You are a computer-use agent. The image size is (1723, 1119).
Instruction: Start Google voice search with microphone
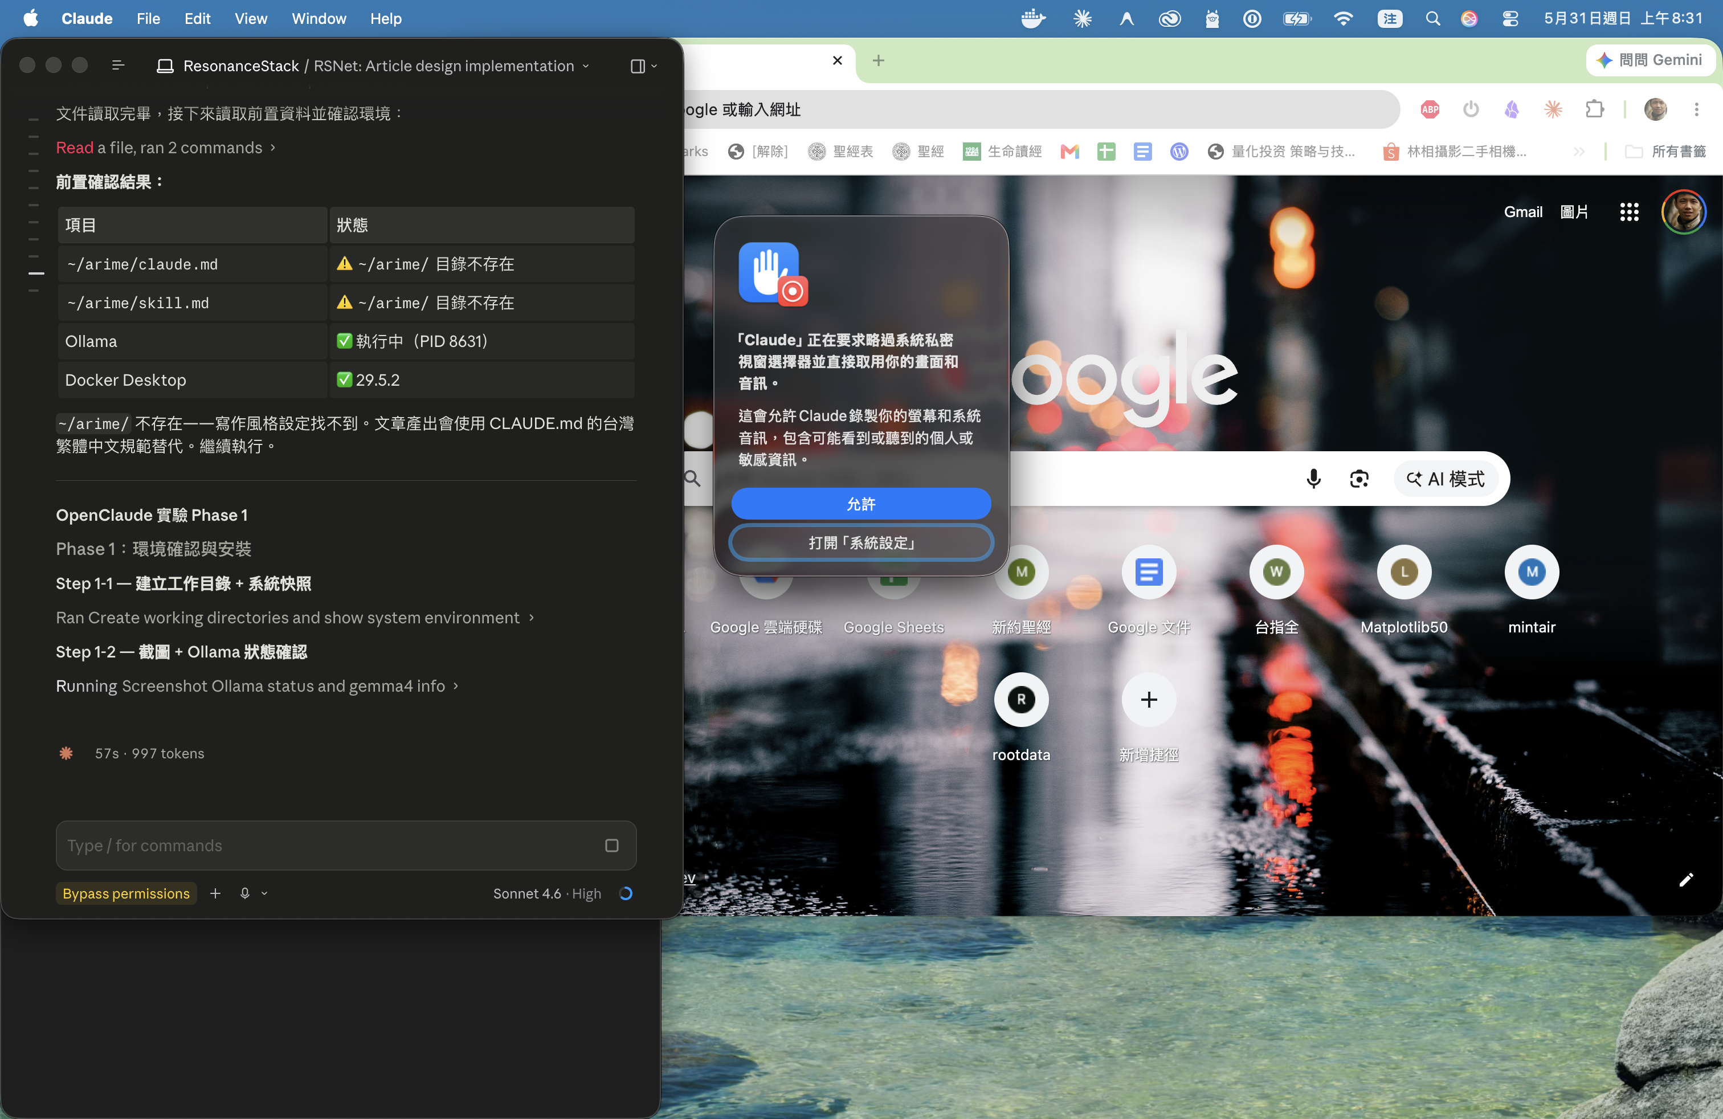[1313, 479]
